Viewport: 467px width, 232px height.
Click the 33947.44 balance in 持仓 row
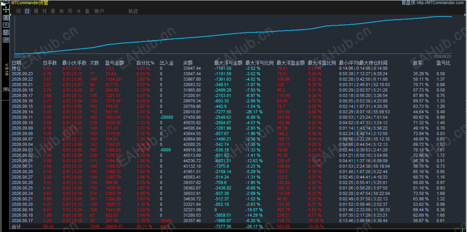point(192,68)
